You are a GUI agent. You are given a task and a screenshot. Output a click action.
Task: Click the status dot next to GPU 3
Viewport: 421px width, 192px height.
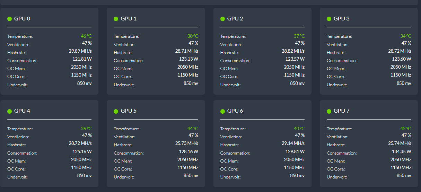329,19
